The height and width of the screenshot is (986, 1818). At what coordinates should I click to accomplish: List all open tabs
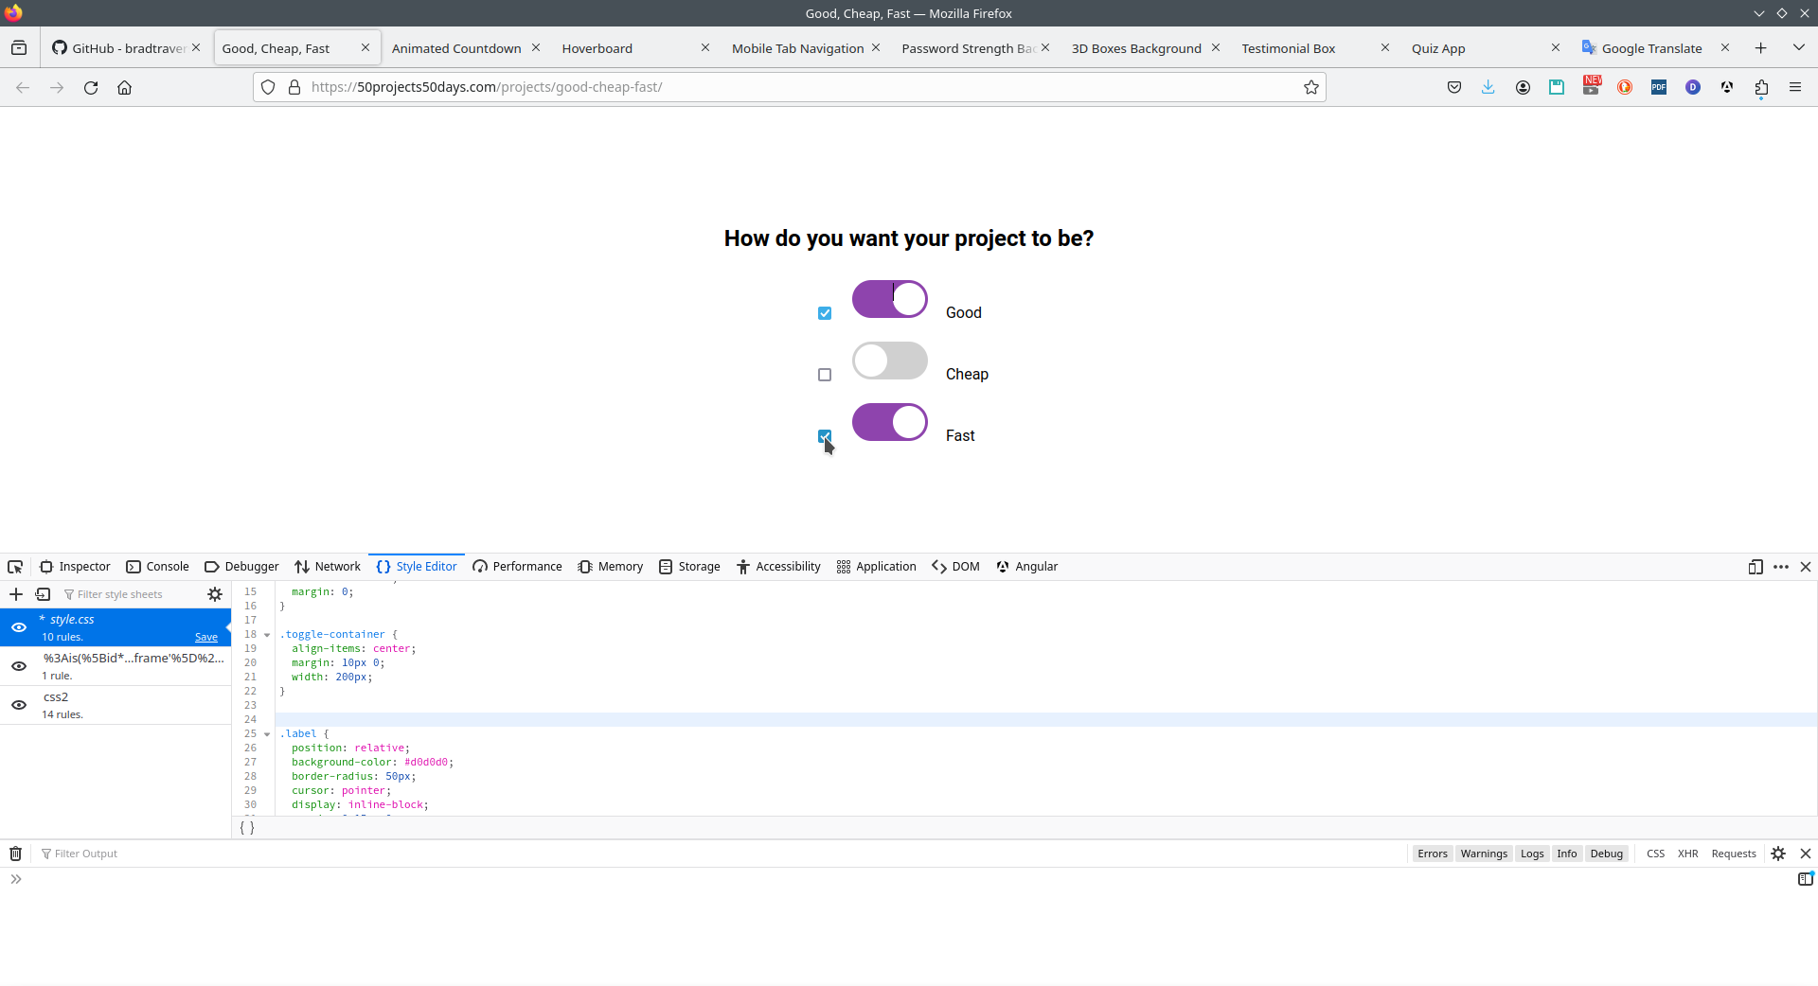[1798, 48]
